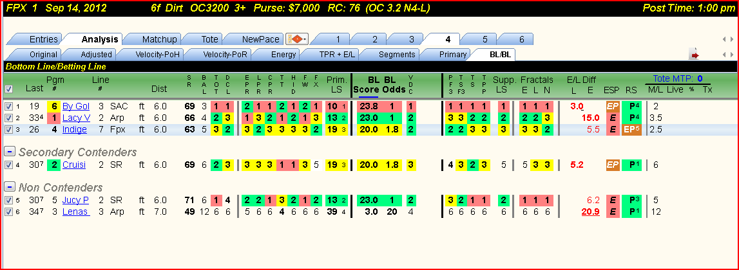
Task: Toggle checkbox for row 6 Lenas
Action: pos(7,212)
